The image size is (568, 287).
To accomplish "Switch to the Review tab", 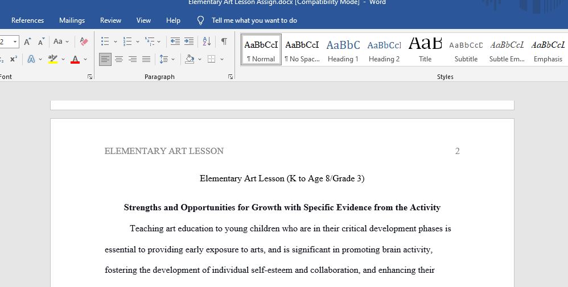I will [110, 20].
